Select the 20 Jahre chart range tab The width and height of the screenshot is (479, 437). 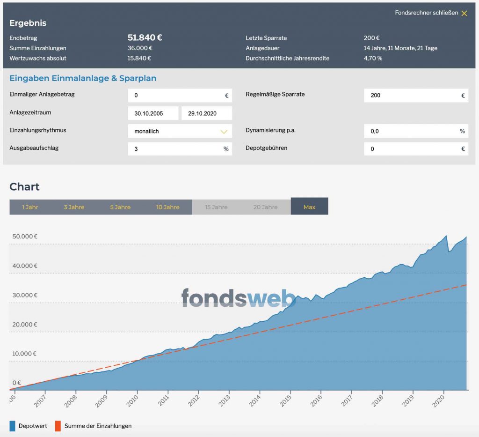point(266,207)
